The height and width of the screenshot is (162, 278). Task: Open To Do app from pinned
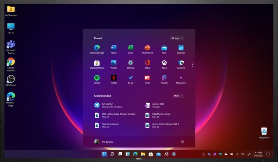pos(130,78)
